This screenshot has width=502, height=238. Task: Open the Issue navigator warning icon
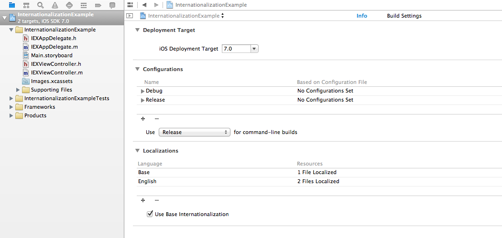pos(55,5)
